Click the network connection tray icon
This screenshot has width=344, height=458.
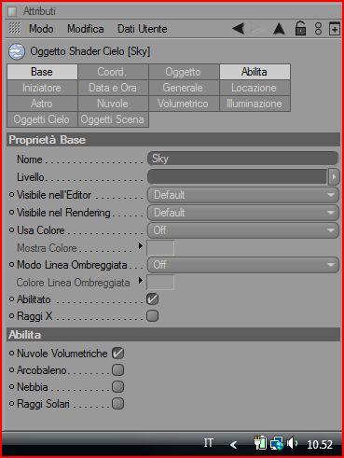click(277, 443)
